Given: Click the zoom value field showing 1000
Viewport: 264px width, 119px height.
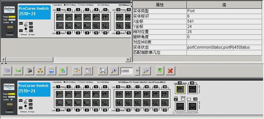Looking at the screenshot, I should click(x=126, y=71).
